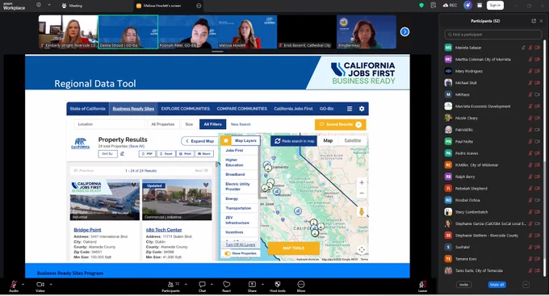Screen dimensions: 549x296
Task: Click the map recenter location icon
Action: click(362, 249)
